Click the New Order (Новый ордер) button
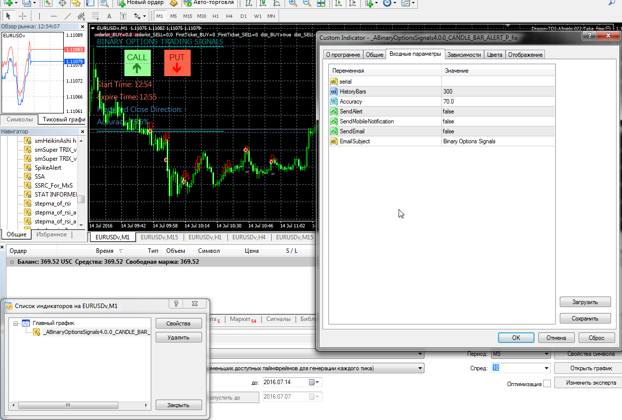The height and width of the screenshot is (420, 622). coord(141,3)
